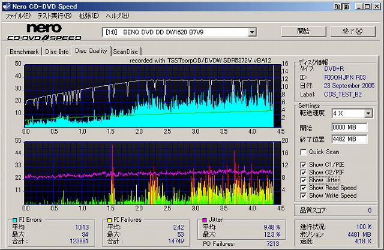The width and height of the screenshot is (384, 250).
Task: Open the ファイル(F) menu
Action: (x=17, y=16)
